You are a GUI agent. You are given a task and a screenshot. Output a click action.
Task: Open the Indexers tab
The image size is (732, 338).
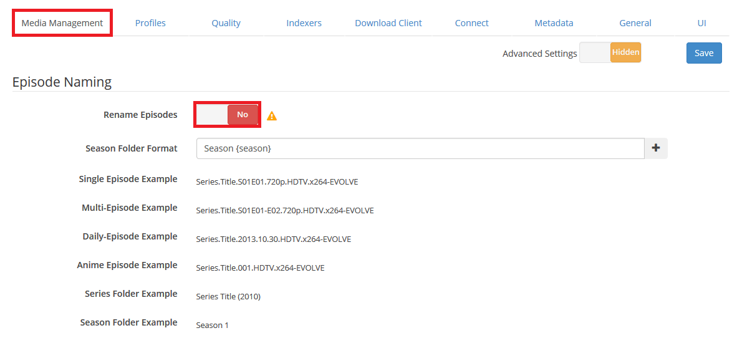[304, 23]
